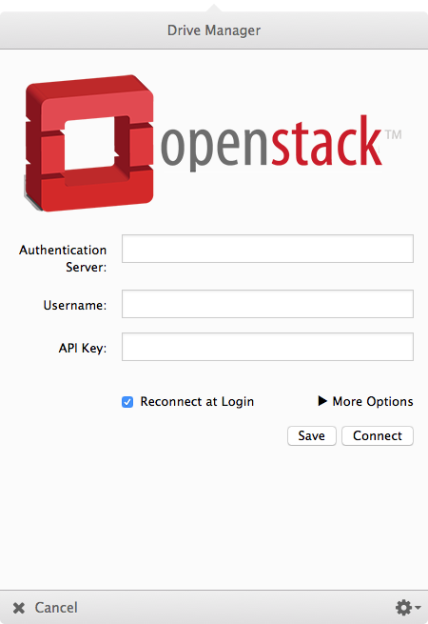Toggle the Reconnect at Login checkbox
Viewport: 428px width, 624px height.
click(127, 402)
